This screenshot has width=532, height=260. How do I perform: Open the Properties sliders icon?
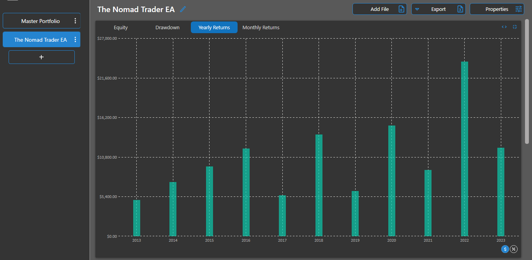(x=518, y=9)
